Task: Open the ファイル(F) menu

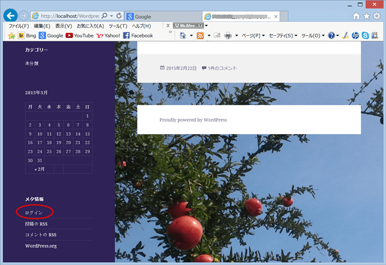Action: coord(19,26)
